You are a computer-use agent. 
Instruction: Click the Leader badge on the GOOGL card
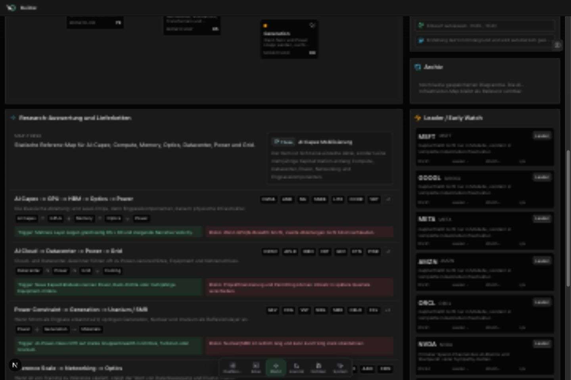click(x=542, y=177)
